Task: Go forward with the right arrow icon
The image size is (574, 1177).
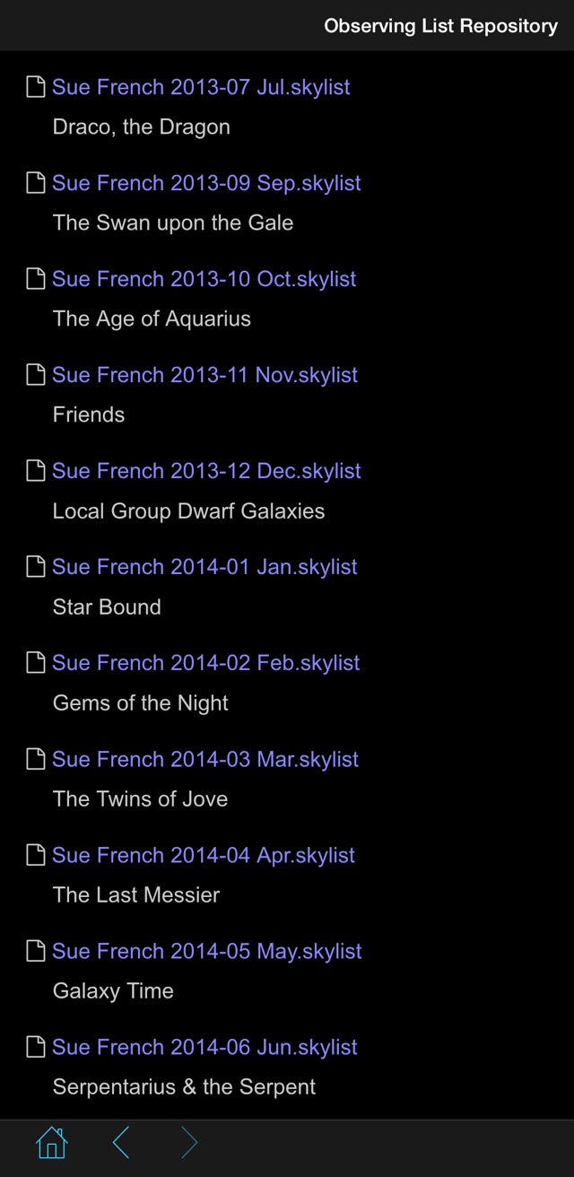Action: click(189, 1143)
